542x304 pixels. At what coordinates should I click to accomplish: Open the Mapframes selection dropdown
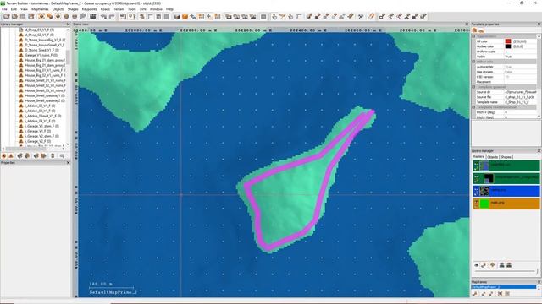tap(539, 287)
